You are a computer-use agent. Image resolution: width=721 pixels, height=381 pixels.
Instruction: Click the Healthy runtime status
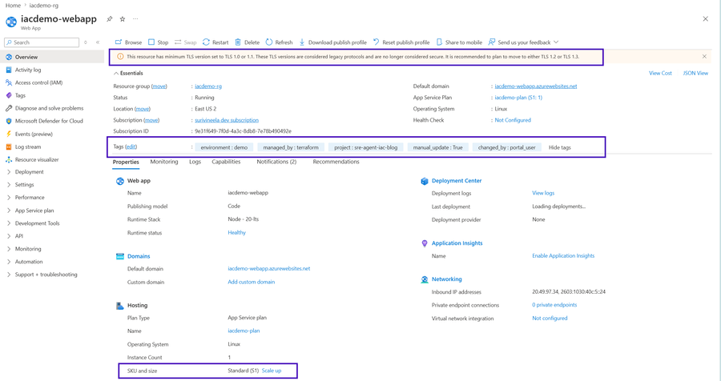click(x=237, y=233)
